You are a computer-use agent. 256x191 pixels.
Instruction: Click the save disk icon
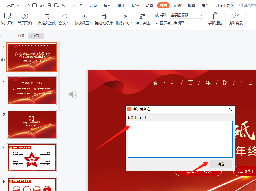tap(34, 5)
